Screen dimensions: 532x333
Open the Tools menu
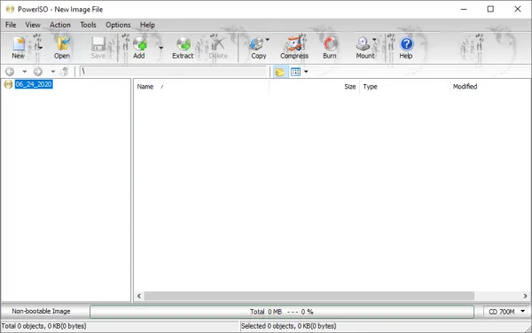point(88,25)
